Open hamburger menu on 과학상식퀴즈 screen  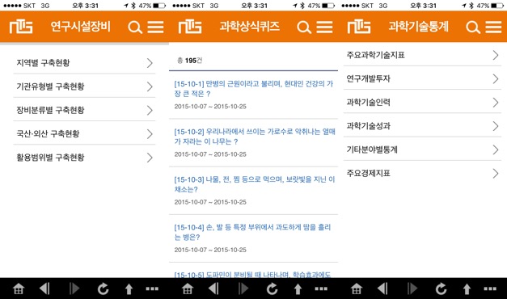tap(325, 27)
